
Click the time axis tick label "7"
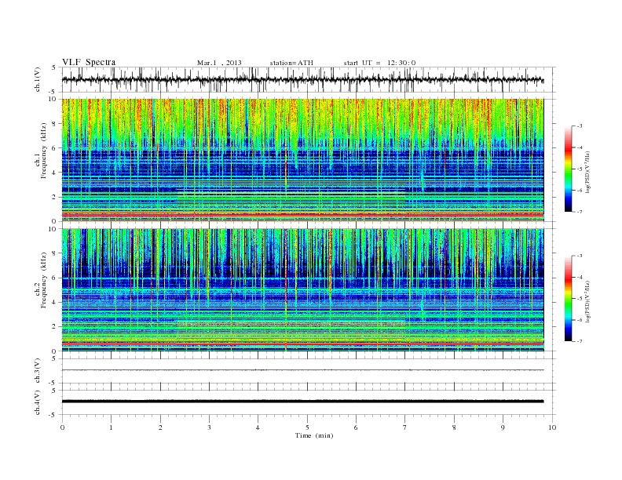(x=405, y=427)
